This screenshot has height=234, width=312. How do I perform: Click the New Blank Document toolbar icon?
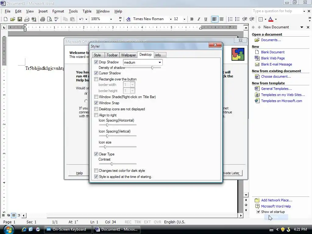[5, 19]
